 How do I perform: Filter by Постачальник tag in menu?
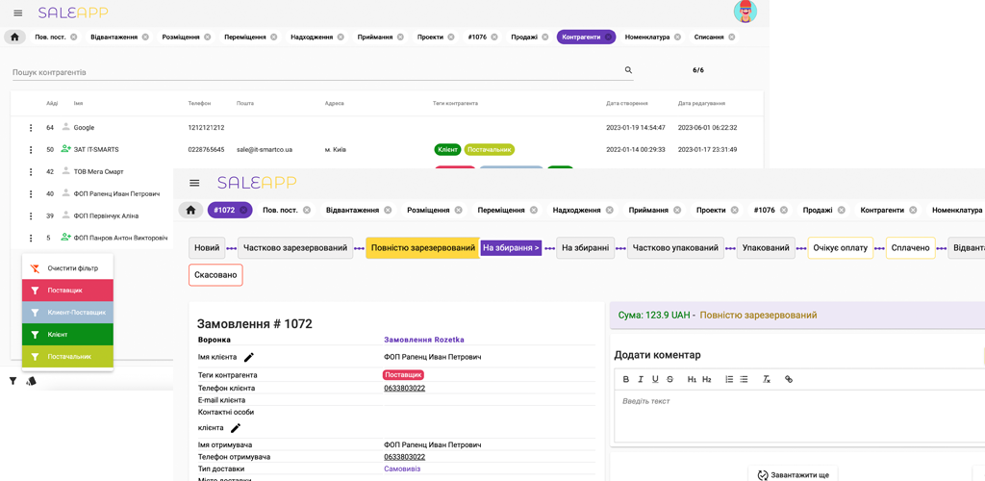click(67, 356)
